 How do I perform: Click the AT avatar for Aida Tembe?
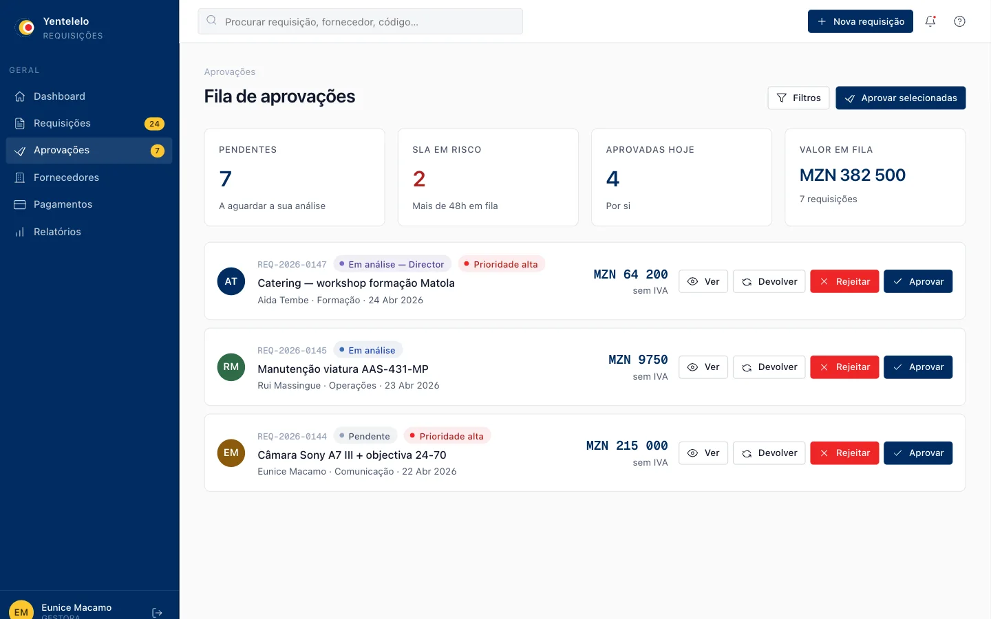pyautogui.click(x=231, y=281)
